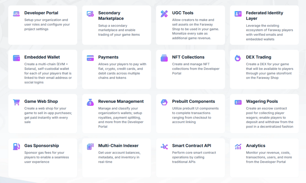Viewport: 306px width, 183px height.
Task: Click the Prebuilt Components icon
Action: [164, 102]
